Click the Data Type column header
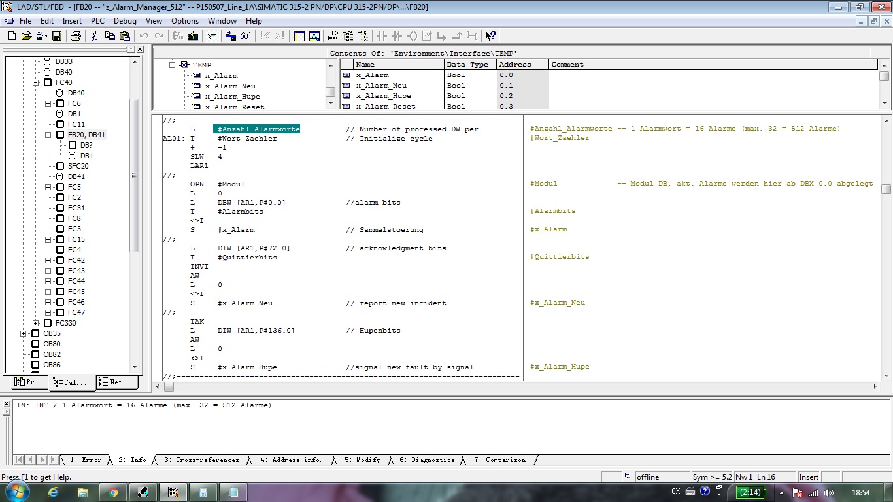This screenshot has height=502, width=893. (469, 65)
